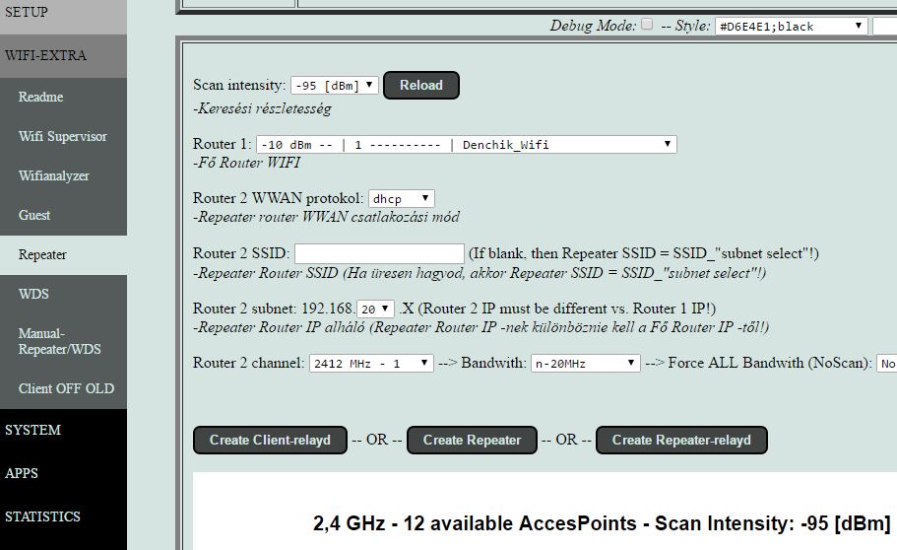Image resolution: width=897 pixels, height=550 pixels.
Task: Select the Guest sidebar item
Action: point(63,216)
